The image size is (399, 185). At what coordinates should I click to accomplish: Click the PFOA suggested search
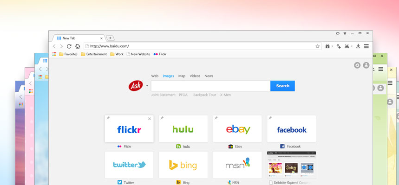click(x=183, y=95)
